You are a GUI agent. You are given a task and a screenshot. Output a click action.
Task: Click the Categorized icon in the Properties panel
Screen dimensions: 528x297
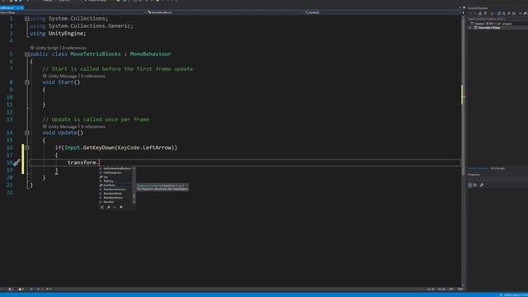click(470, 185)
